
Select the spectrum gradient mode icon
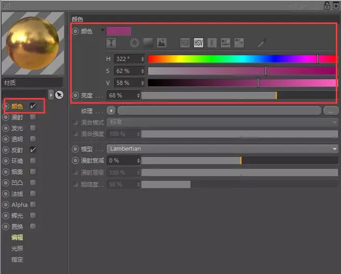tap(148, 43)
